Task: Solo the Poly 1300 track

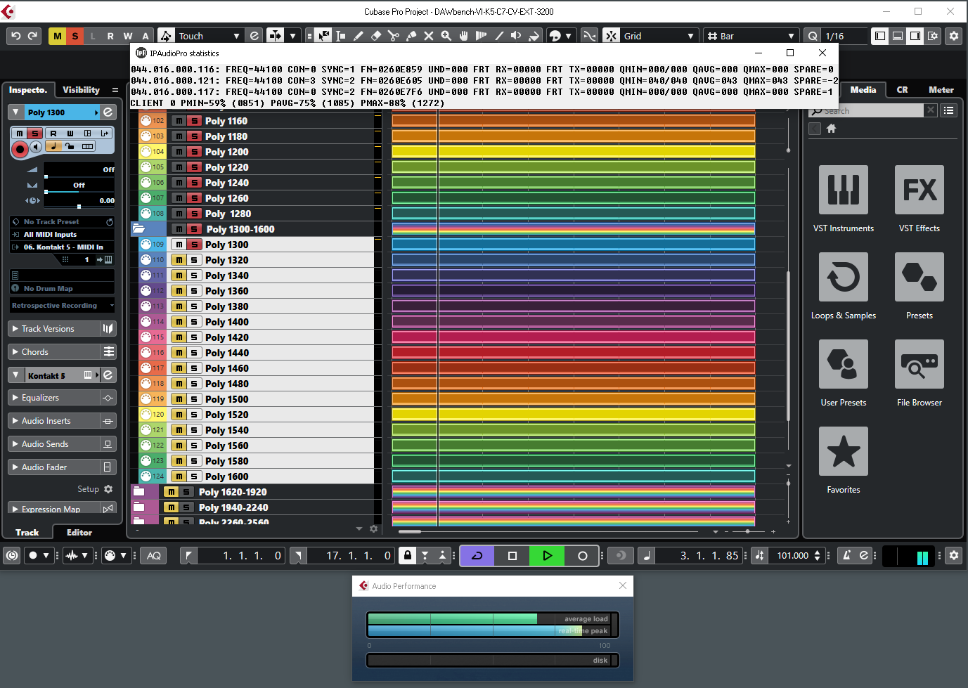Action: point(194,245)
